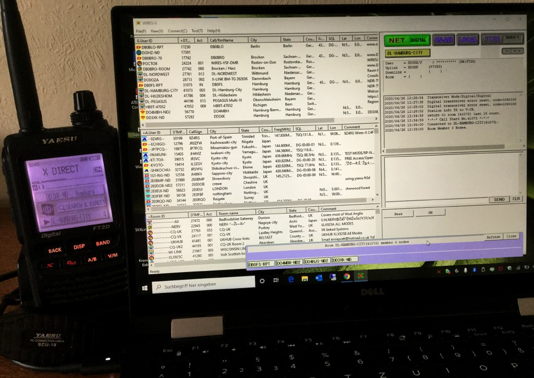Click the globe icon beside DJ3HZ-ND
The image size is (534, 378).
coord(139,53)
